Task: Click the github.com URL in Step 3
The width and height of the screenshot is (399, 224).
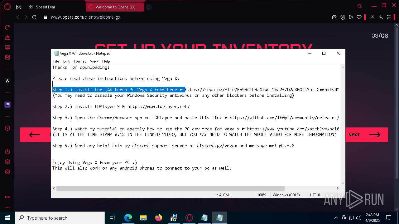Action: tap(284, 118)
